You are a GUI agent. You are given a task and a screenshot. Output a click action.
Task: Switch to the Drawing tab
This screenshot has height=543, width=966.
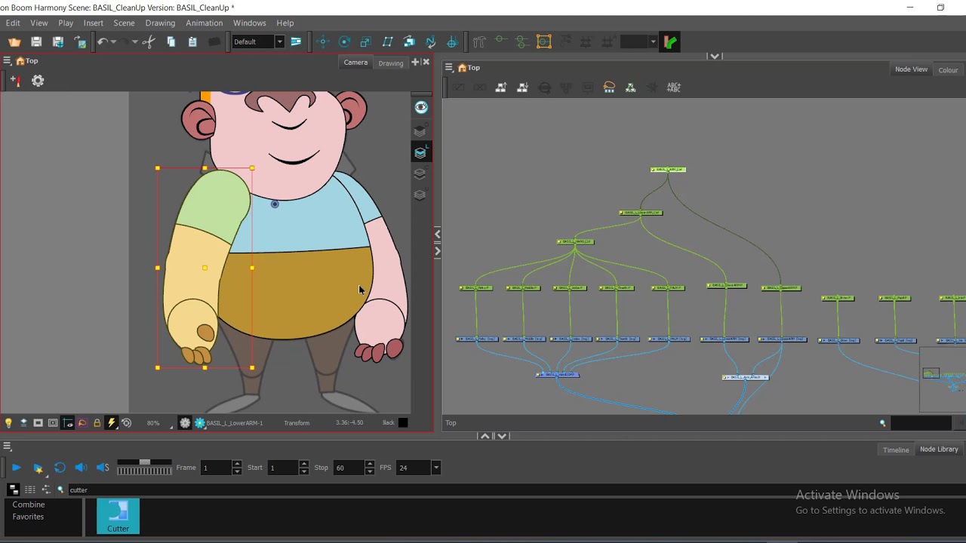pyautogui.click(x=391, y=63)
